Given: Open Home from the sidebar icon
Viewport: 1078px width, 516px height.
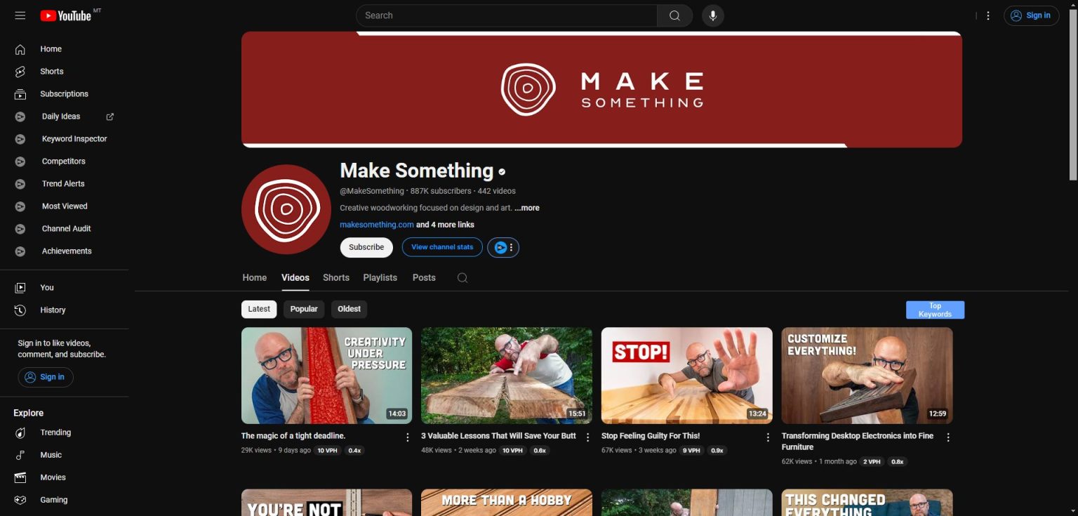Looking at the screenshot, I should [20, 48].
